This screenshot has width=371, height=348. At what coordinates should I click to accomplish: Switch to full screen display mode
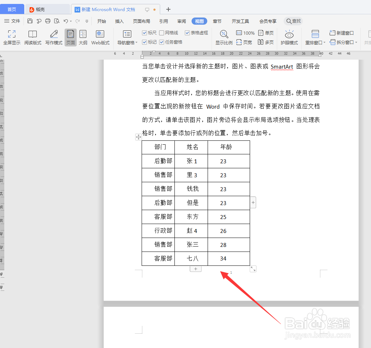click(x=12, y=38)
